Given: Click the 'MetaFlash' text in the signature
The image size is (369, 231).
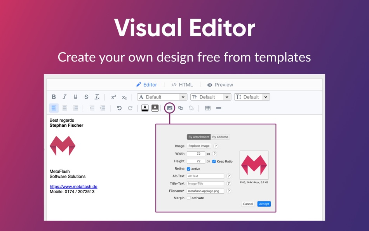Looking at the screenshot, I should click(x=59, y=171).
